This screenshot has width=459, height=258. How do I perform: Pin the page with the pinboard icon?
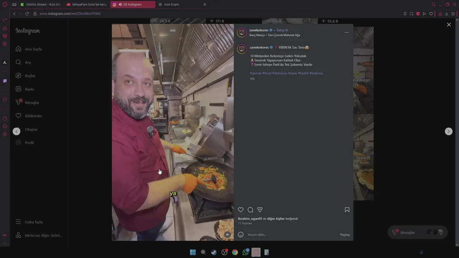[405, 14]
